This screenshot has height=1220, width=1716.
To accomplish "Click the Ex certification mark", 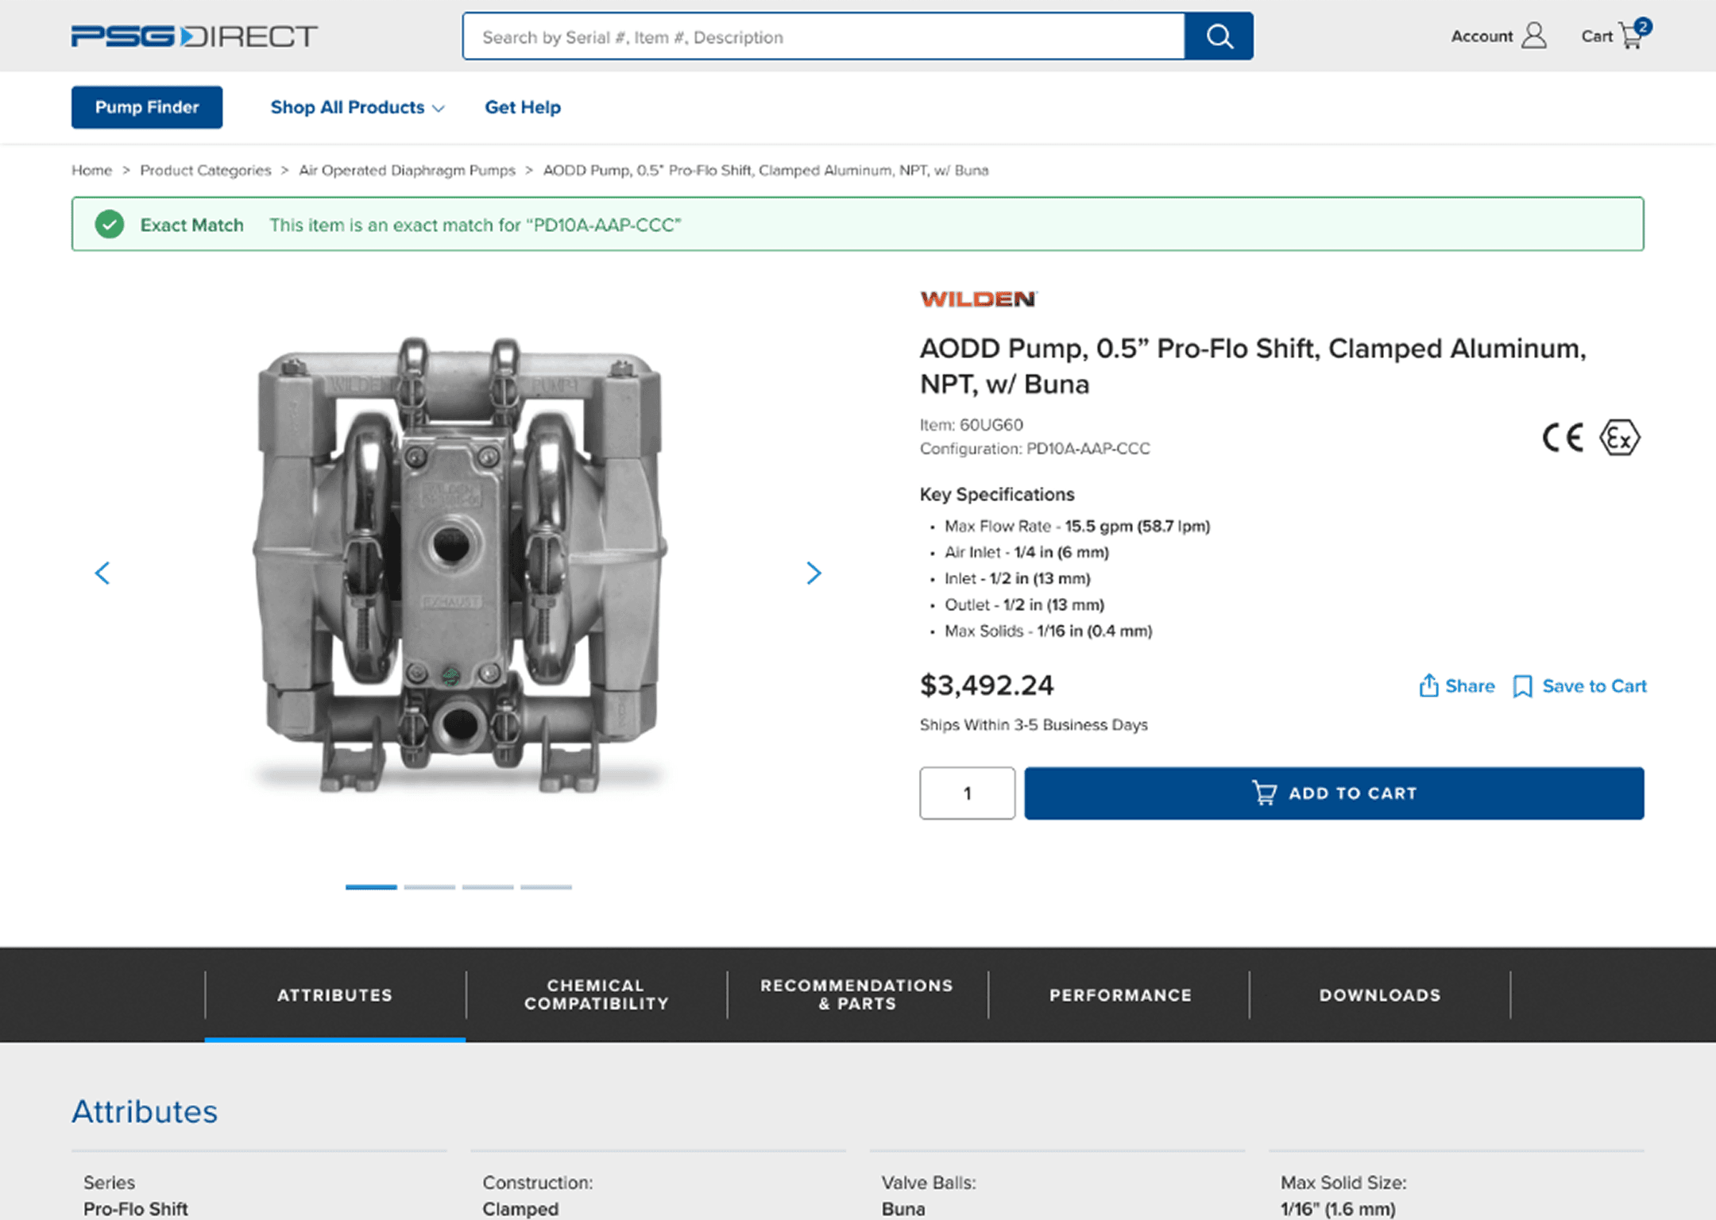I will (x=1620, y=436).
